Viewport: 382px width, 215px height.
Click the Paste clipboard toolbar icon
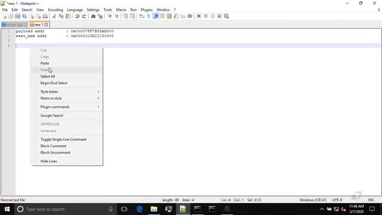pyautogui.click(x=68, y=16)
